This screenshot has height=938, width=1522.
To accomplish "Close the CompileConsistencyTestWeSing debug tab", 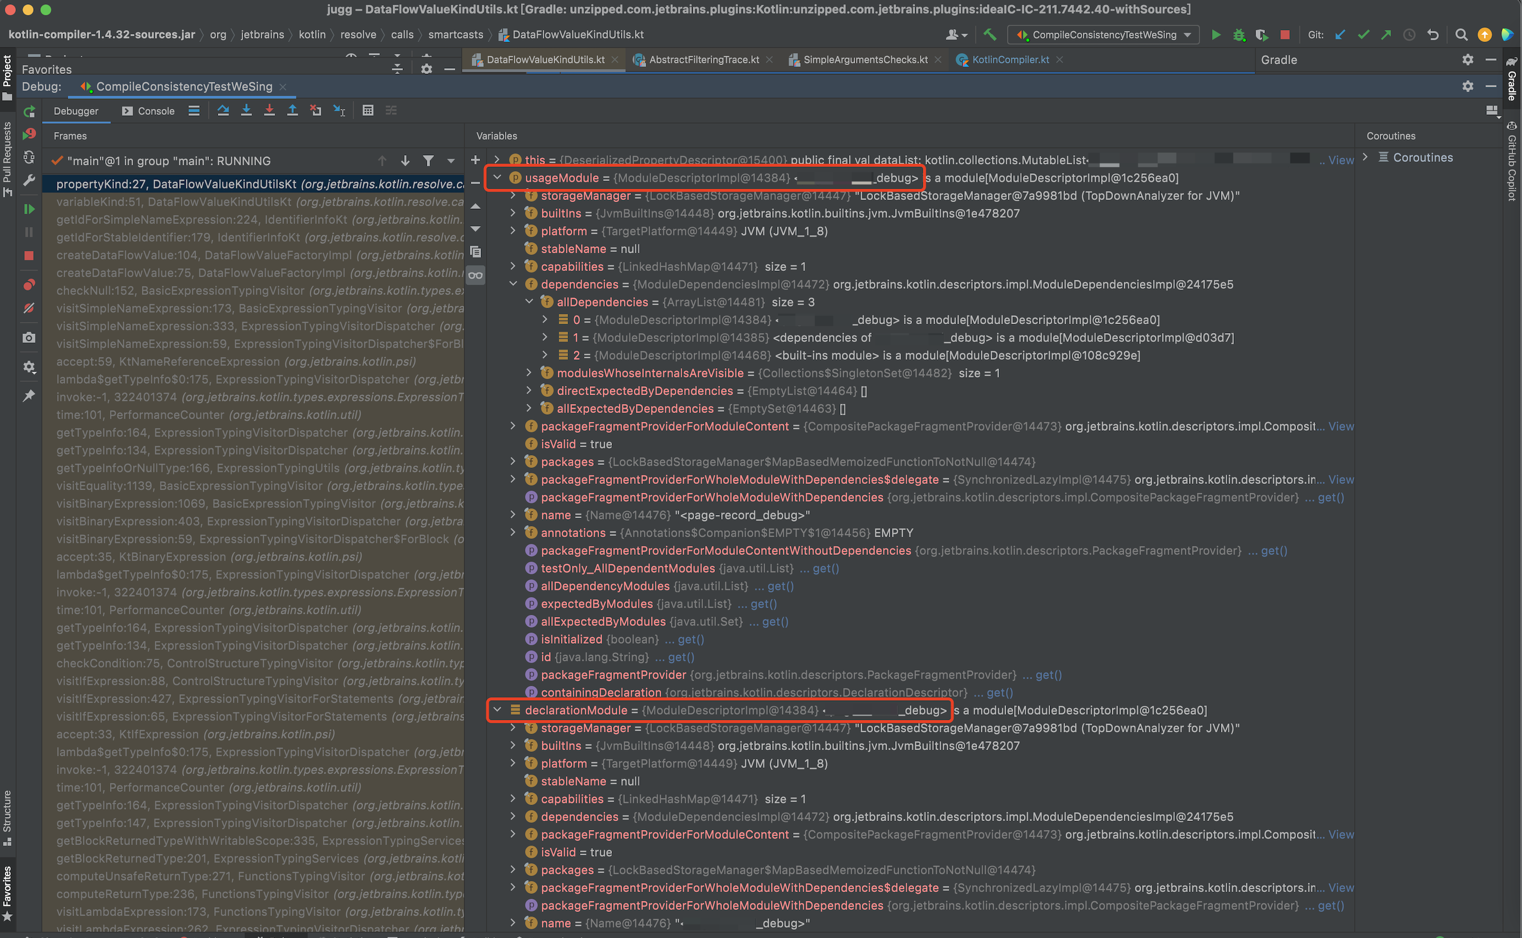I will coord(283,87).
